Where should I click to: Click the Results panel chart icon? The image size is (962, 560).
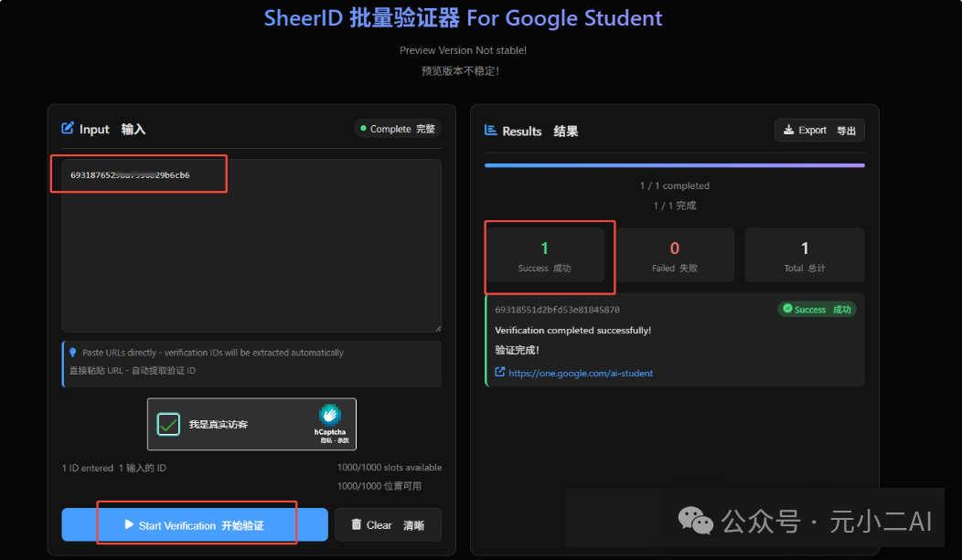[x=491, y=130]
